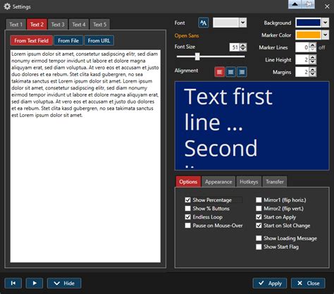Increase Line Height with the up arrow
This screenshot has height=294, width=334.
tap(312, 57)
